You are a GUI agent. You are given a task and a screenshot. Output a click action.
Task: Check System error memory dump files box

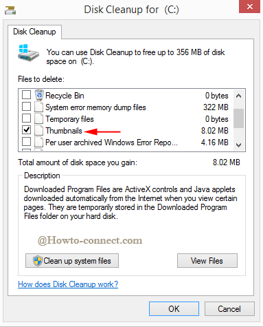click(26, 107)
